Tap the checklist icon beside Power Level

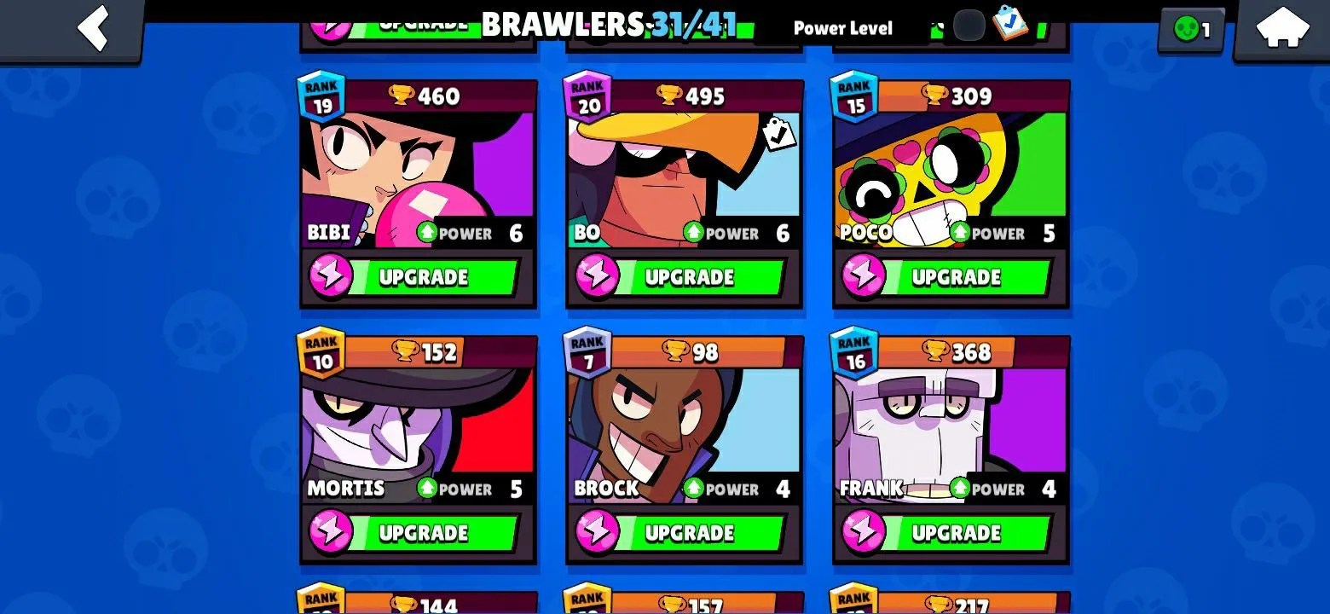[x=1010, y=22]
